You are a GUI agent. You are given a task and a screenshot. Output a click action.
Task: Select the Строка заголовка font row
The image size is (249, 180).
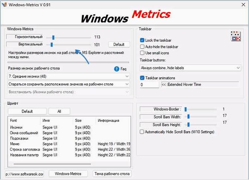click(69, 149)
